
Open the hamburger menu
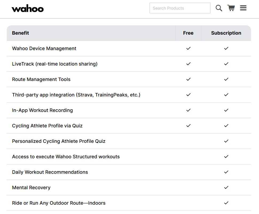[243, 8]
